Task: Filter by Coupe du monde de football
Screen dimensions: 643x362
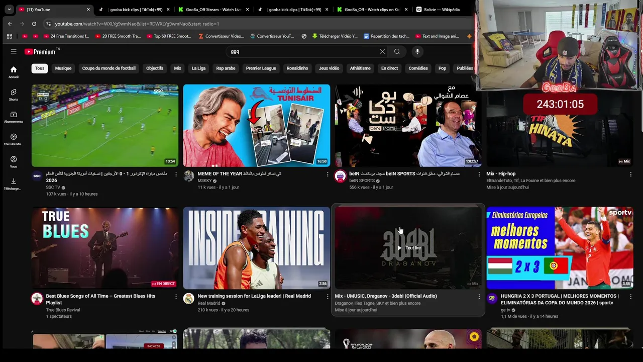Action: pos(109,68)
